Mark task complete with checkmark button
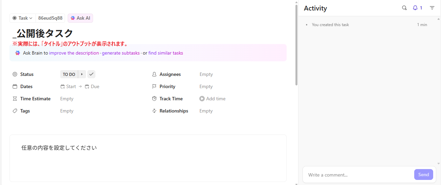444x185 pixels. tap(91, 74)
